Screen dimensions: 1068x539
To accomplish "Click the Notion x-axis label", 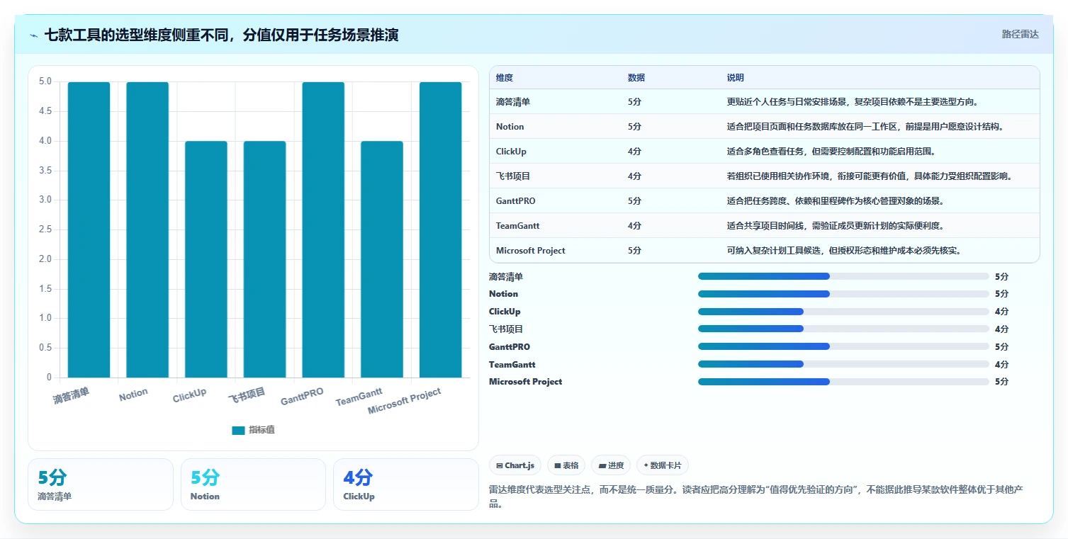I will pos(133,395).
